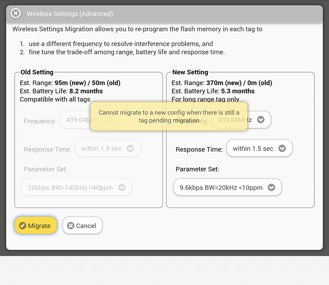Image resolution: width=329 pixels, height=285 pixels.
Task: Click chevron arrow of New Setting Frequency
Action: pos(261,120)
